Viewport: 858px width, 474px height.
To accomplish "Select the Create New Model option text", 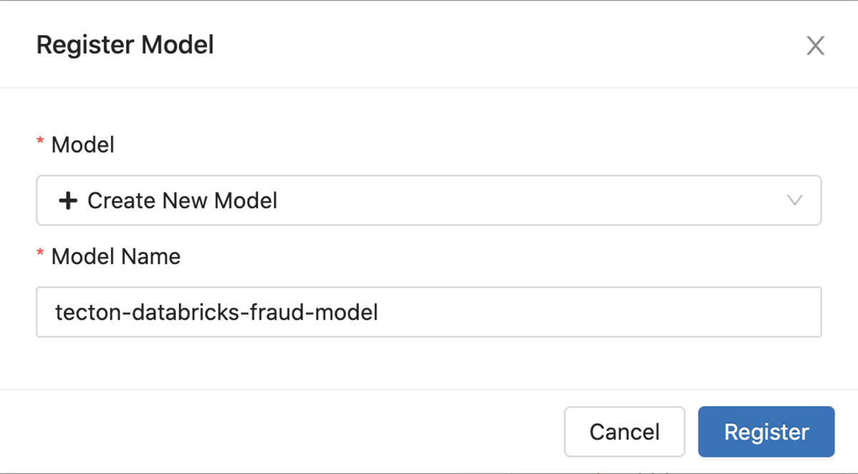I will coord(182,201).
